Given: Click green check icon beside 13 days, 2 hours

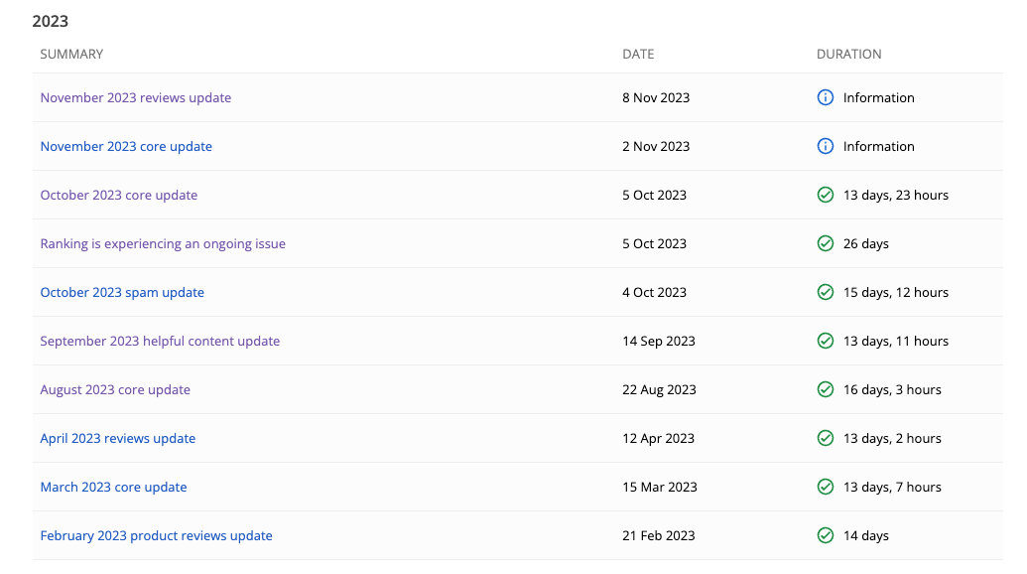Looking at the screenshot, I should coord(826,438).
